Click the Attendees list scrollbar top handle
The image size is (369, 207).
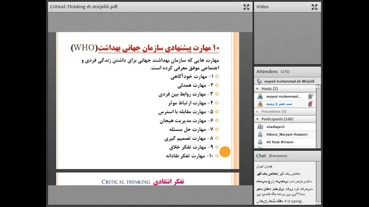click(318, 87)
